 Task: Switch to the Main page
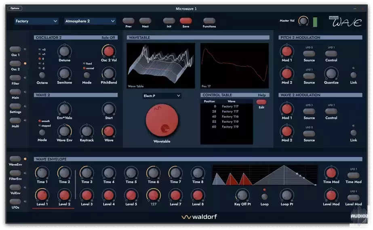(x=15, y=92)
